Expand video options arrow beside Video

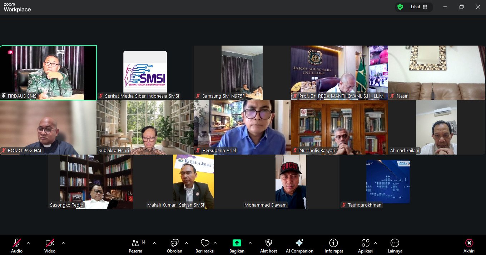(63, 243)
